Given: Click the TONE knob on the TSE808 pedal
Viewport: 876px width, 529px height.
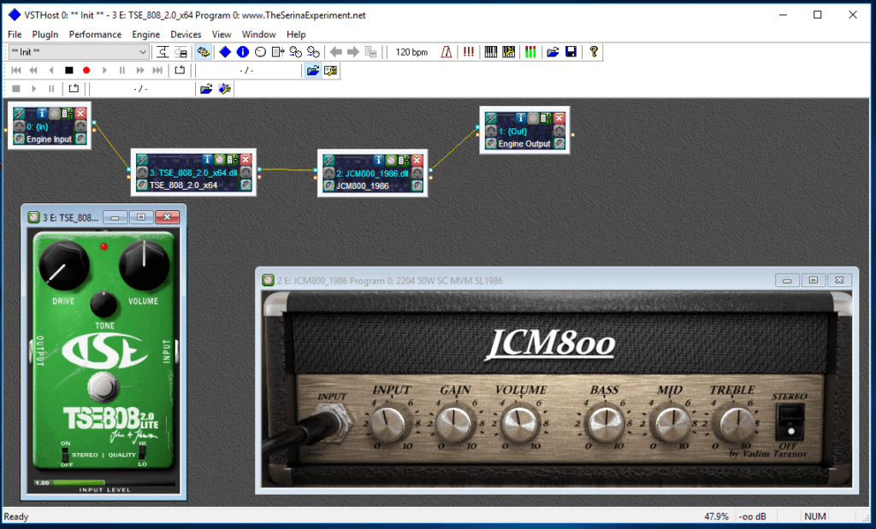Looking at the screenshot, I should [x=104, y=303].
